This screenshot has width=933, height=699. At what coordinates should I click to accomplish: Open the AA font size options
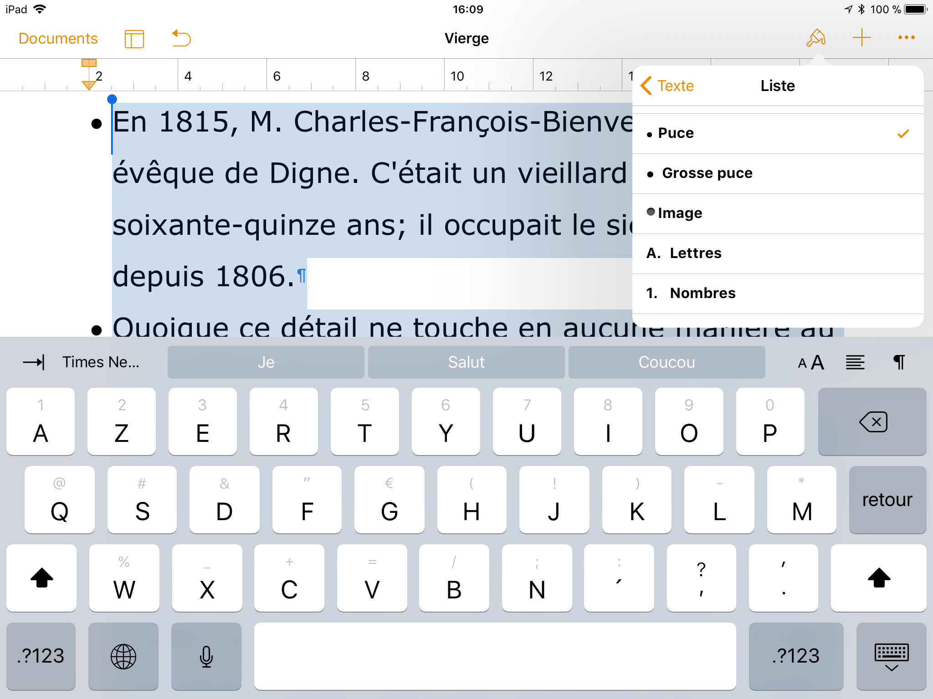tap(811, 362)
